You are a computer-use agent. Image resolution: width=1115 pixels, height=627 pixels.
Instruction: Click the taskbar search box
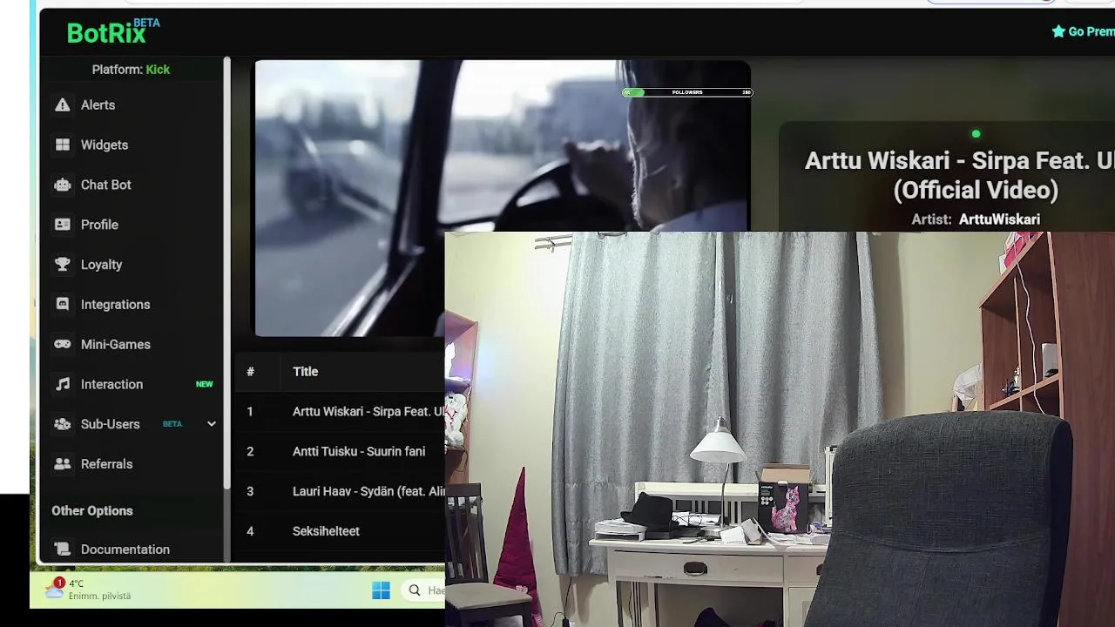[423, 590]
